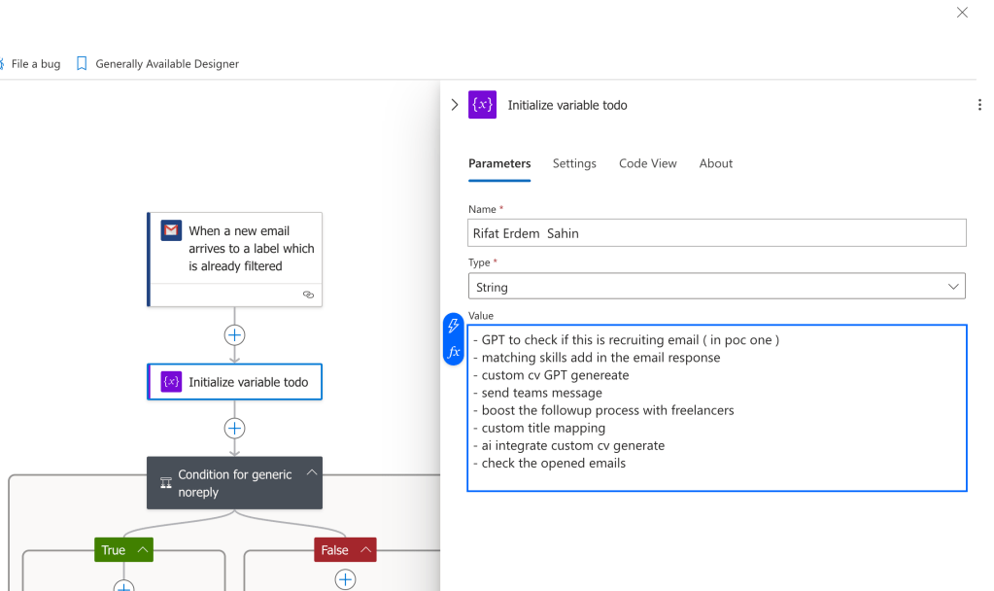The image size is (994, 591).
Task: Open the Type dropdown showing String
Action: pyautogui.click(x=717, y=287)
